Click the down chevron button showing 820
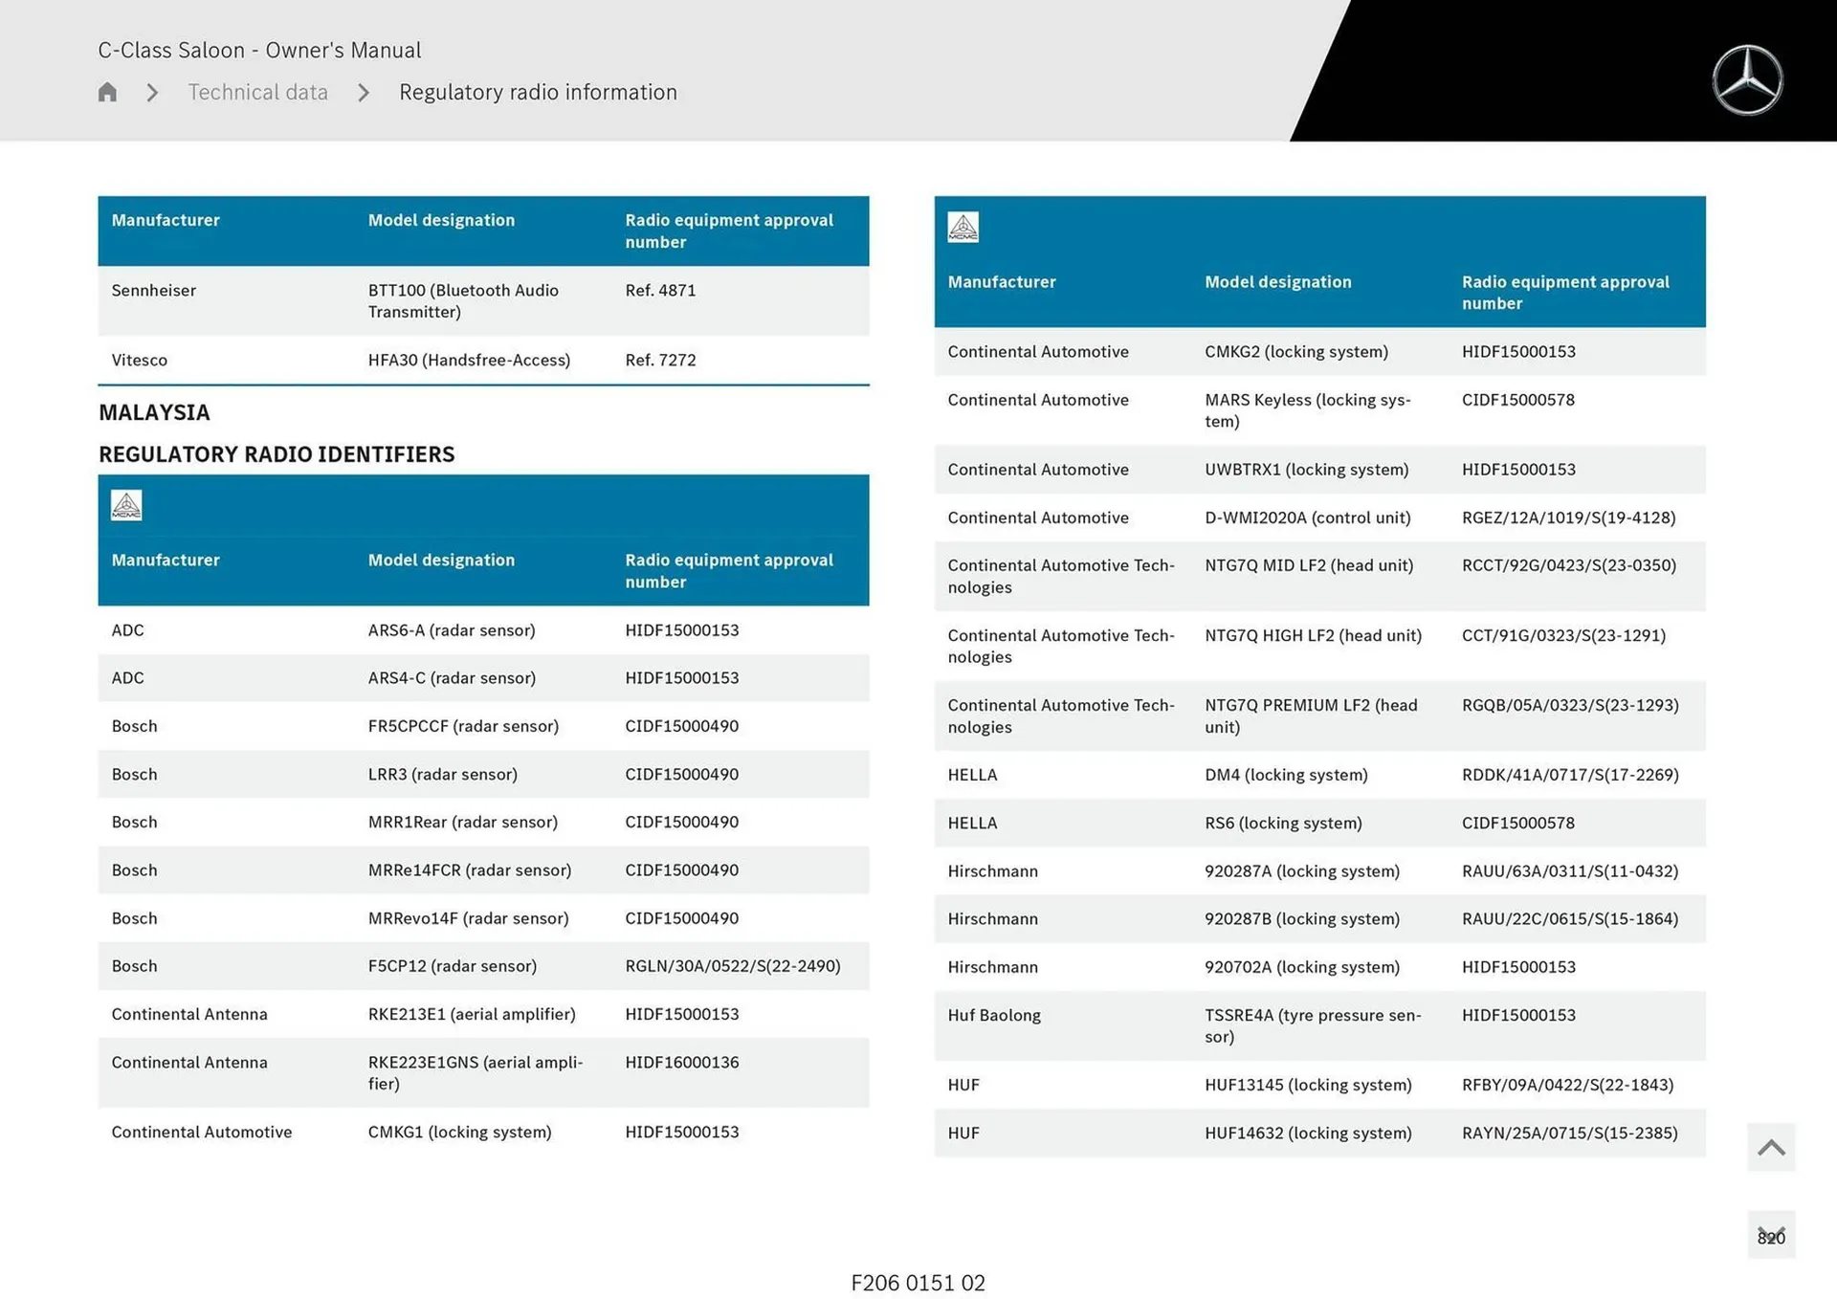The height and width of the screenshot is (1299, 1837). [x=1770, y=1235]
